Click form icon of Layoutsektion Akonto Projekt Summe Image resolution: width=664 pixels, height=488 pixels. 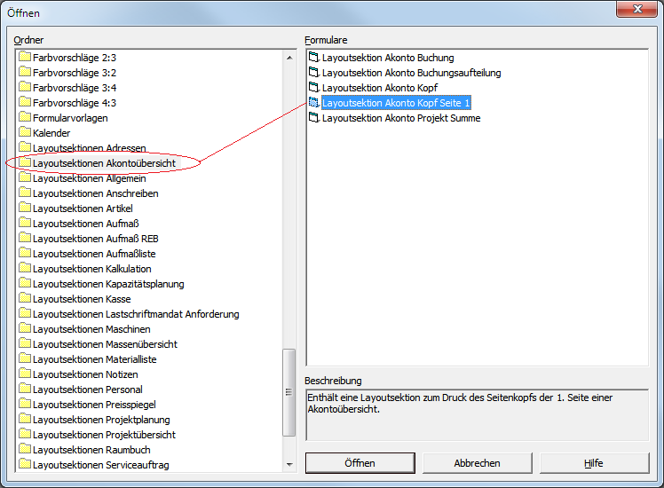(x=313, y=117)
